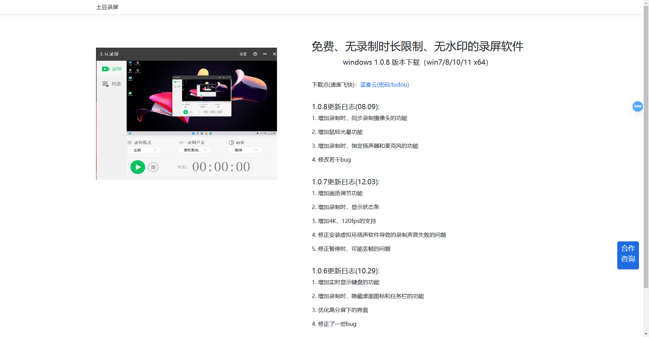Click the close X icon in app preview

point(274,54)
